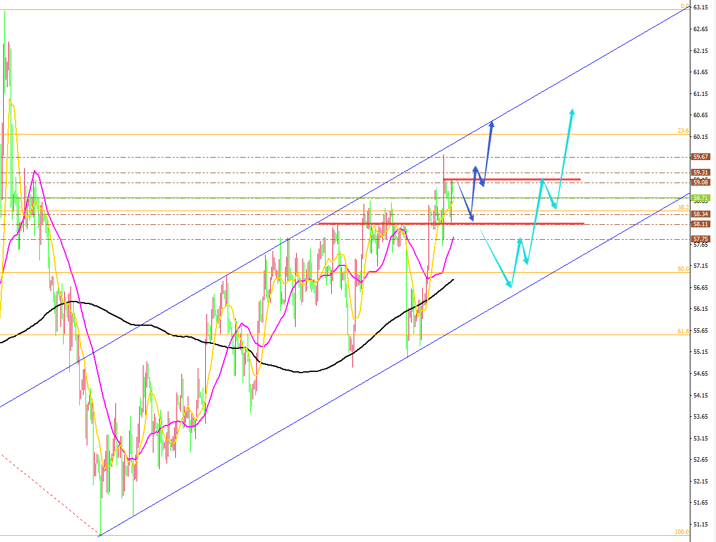Screen dimensions: 716x542
Task: Select the cyan downward arrow tip near lower channel
Action: [x=509, y=284]
